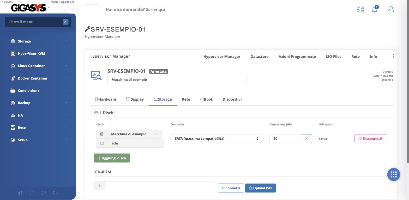Open the Info nav item
This screenshot has height=200, width=409.
tap(373, 57)
